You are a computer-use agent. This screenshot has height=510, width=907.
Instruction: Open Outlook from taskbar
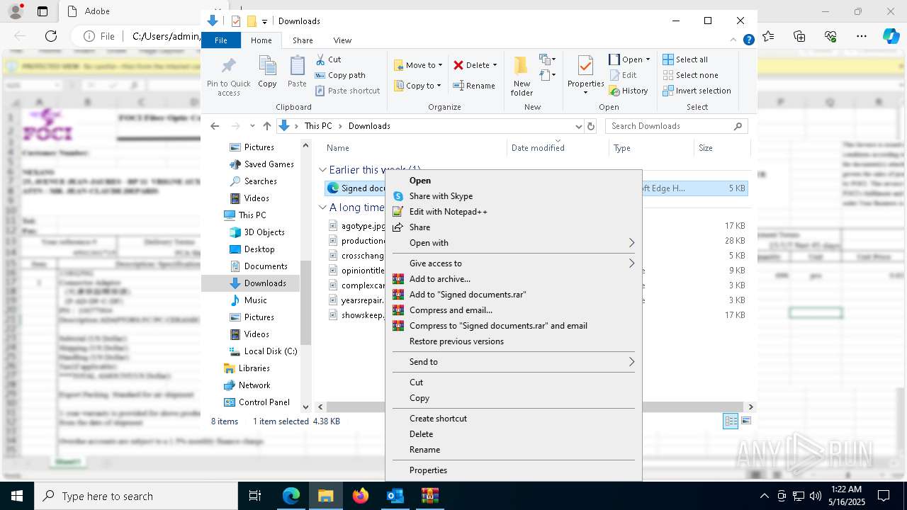click(395, 496)
